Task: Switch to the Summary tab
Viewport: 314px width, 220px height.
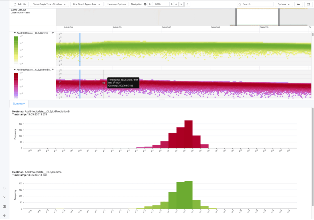Action: coord(18,103)
